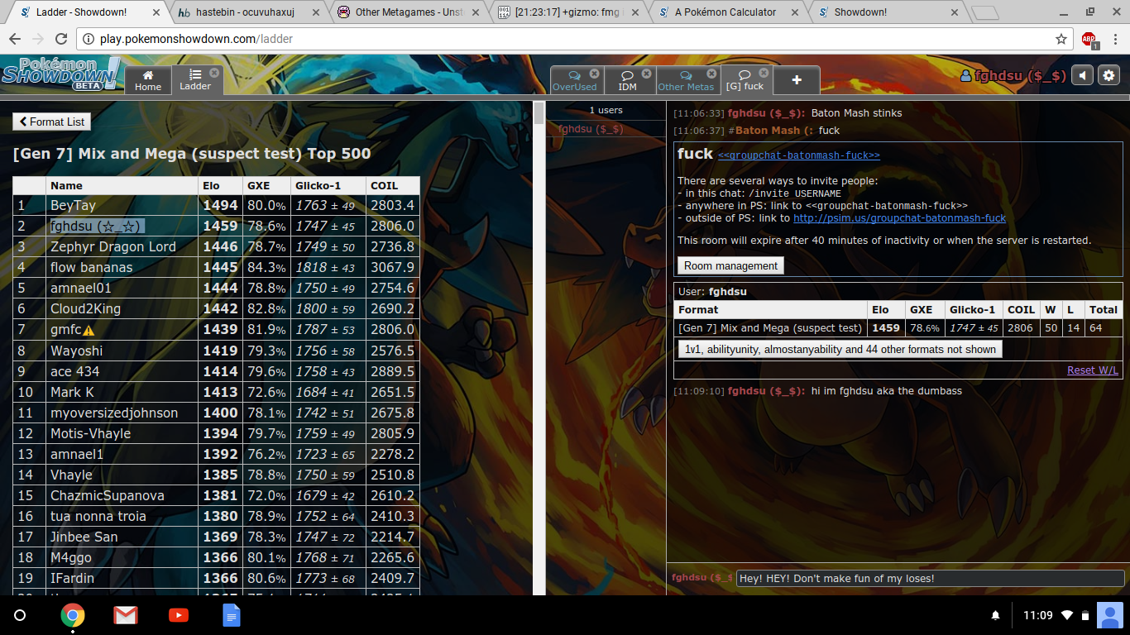View site information icon in the URL bar

(x=89, y=39)
